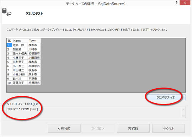Select the 平塚市 town cell
This screenshot has width=192, height=137.
coord(34,79)
